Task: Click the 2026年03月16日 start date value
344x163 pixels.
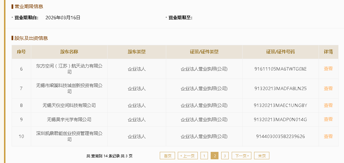Action: point(63,18)
